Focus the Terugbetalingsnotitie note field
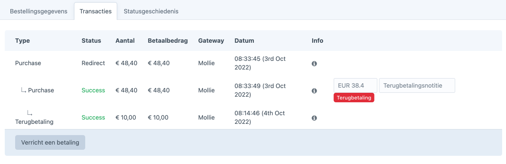The width and height of the screenshot is (506, 164). [x=417, y=85]
